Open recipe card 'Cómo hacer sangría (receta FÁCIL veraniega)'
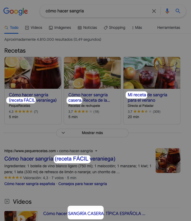191x221 pixels. (x=33, y=97)
